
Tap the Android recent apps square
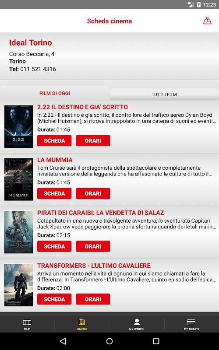click(x=156, y=341)
